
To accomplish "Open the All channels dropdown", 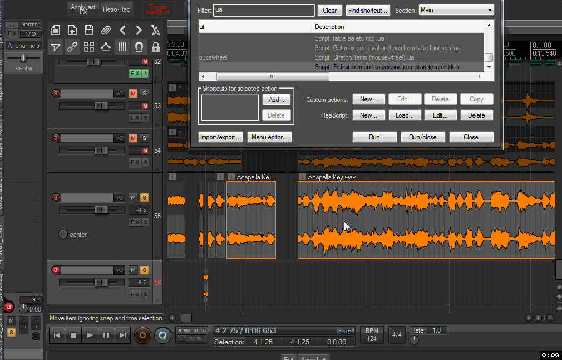I will (23, 46).
